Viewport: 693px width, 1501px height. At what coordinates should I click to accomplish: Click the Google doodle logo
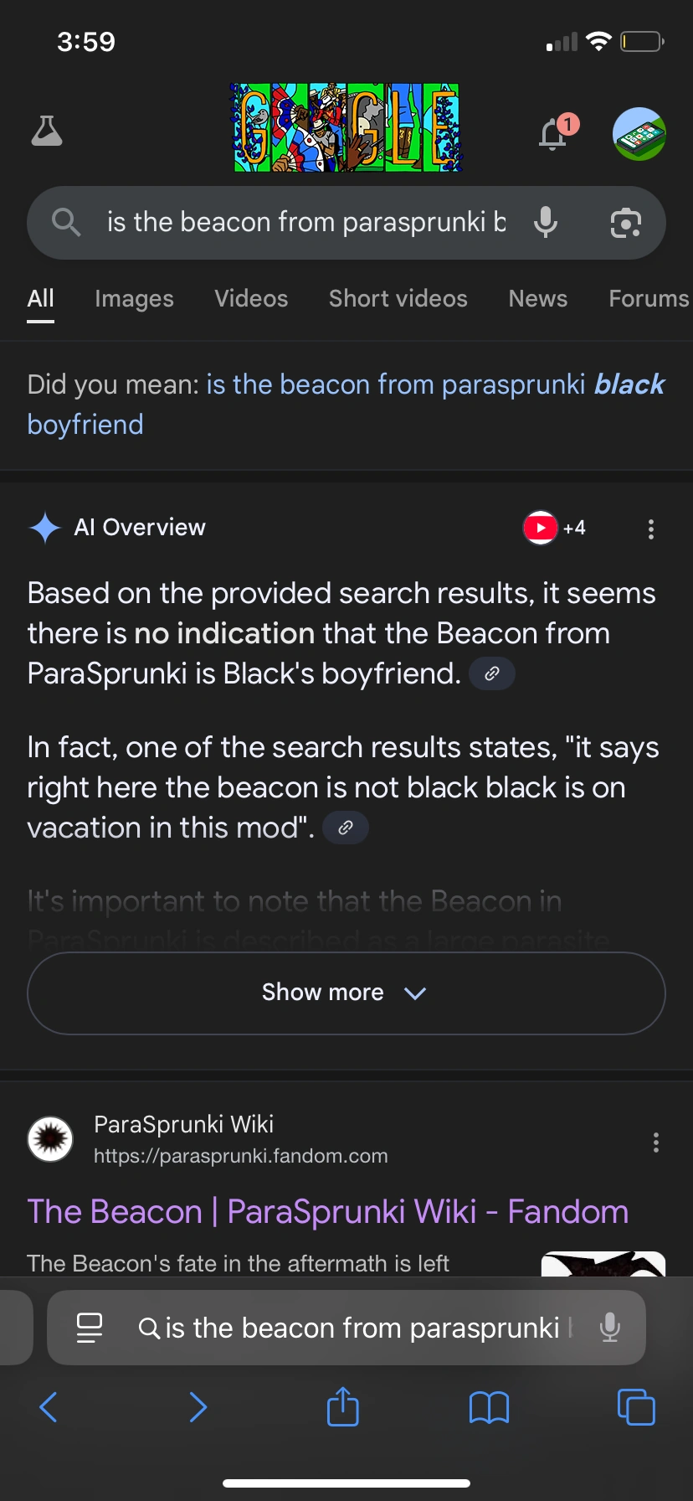tap(346, 127)
